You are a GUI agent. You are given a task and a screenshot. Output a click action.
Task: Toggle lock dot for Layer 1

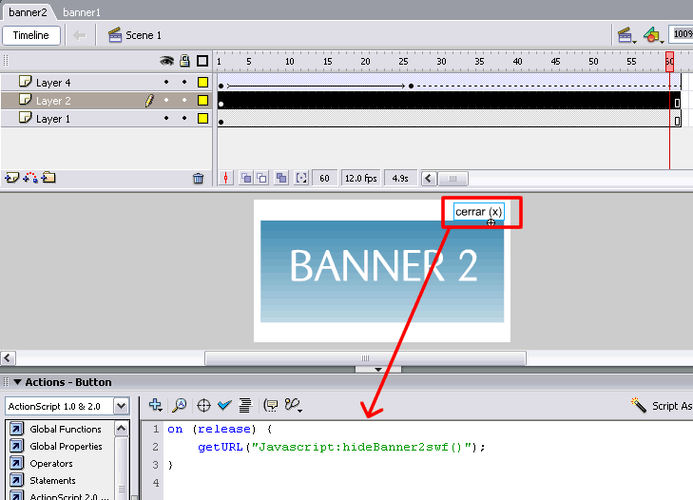184,119
